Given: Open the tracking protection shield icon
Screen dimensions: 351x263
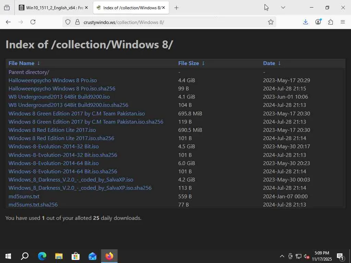Looking at the screenshot, I should pyautogui.click(x=68, y=22).
